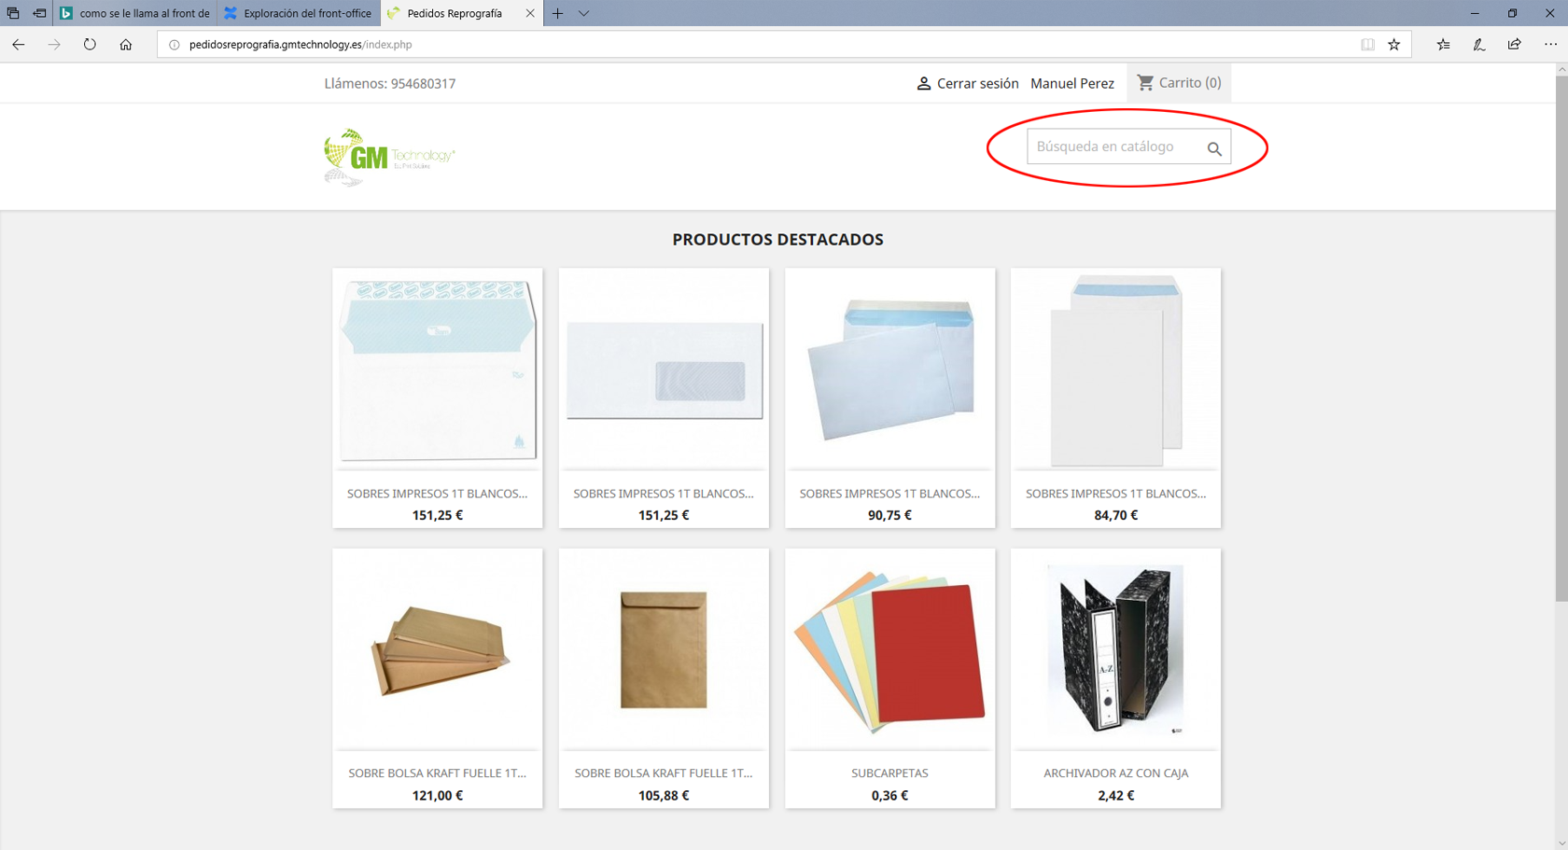Viewport: 1568px width, 850px height.
Task: Open reading view icon in address bar
Action: coord(1367,44)
